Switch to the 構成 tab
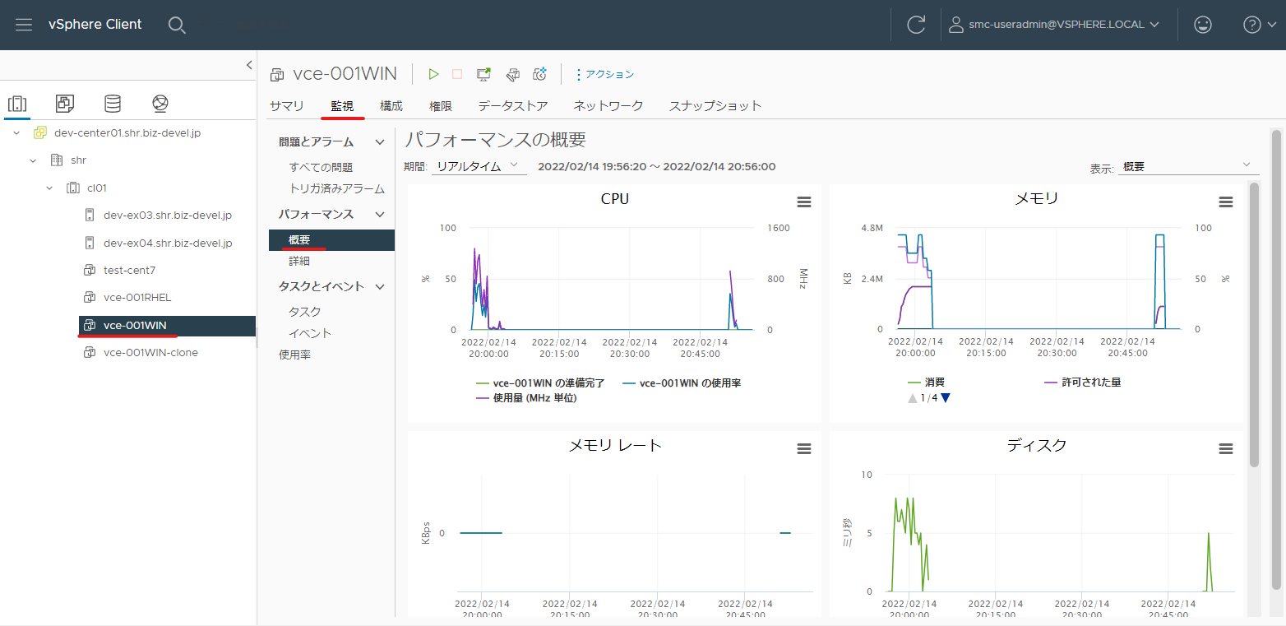 [391, 105]
